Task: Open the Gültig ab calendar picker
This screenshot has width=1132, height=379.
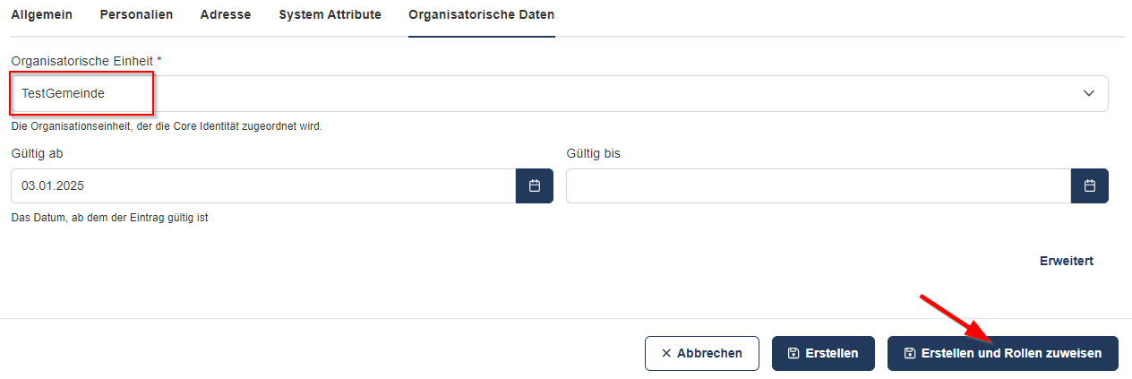Action: point(535,185)
